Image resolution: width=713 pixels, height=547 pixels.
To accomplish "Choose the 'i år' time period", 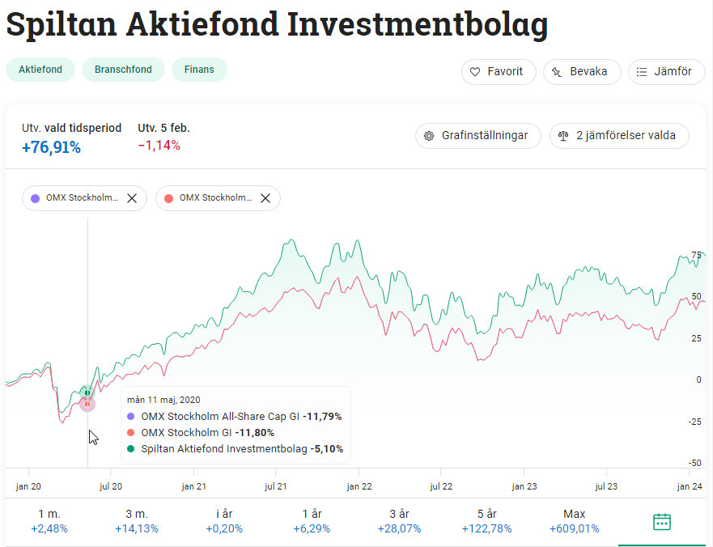I will point(224,521).
